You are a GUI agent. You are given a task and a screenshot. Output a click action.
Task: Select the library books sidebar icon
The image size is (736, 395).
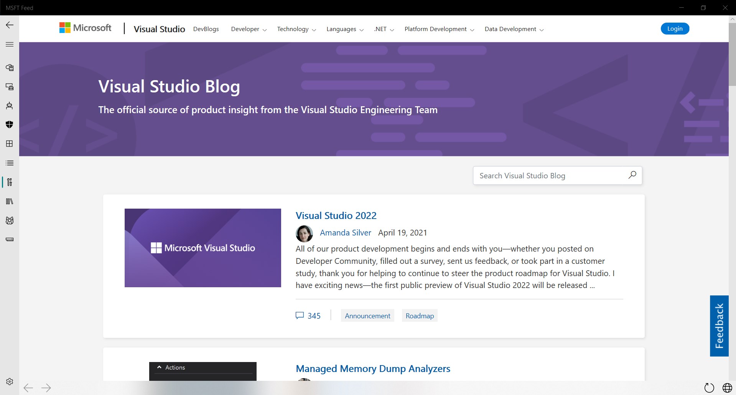(x=10, y=201)
